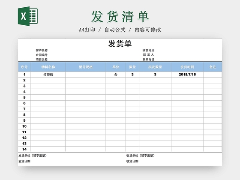
Task: Click the A4打印 / 自动公式 / 内容可修改 subtitle
Action: 120,30
